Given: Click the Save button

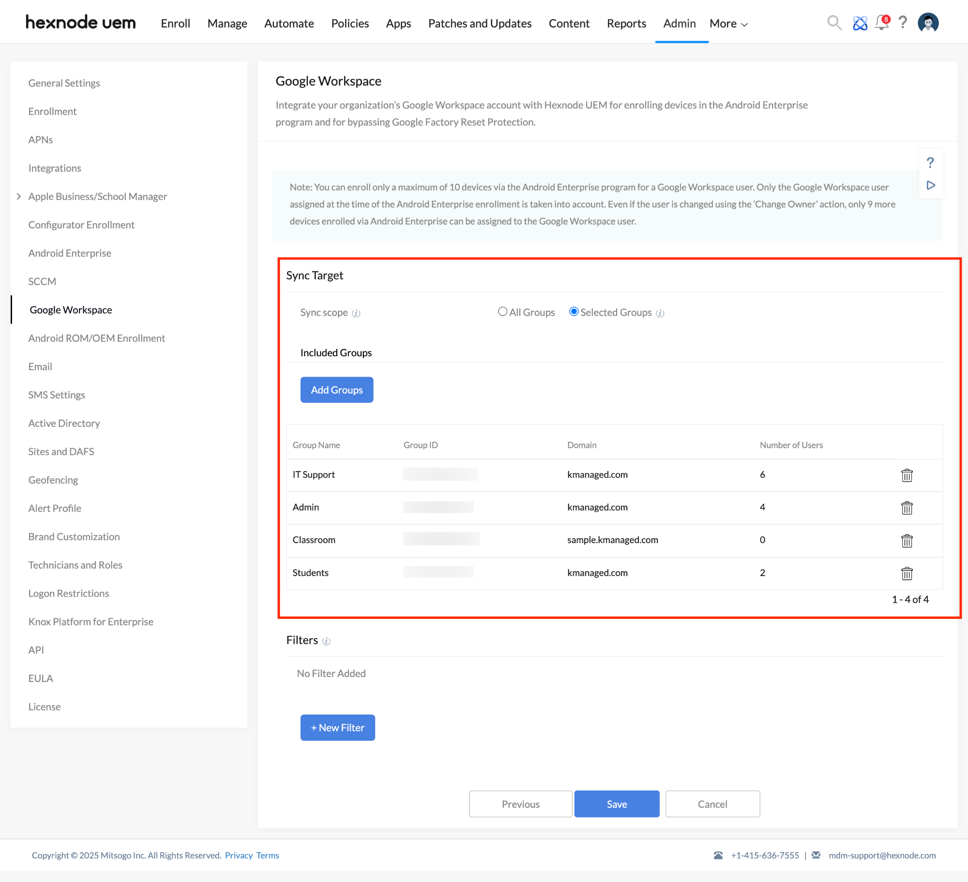Looking at the screenshot, I should (617, 804).
